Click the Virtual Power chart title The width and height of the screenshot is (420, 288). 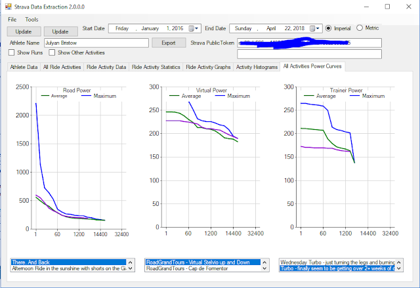click(211, 90)
